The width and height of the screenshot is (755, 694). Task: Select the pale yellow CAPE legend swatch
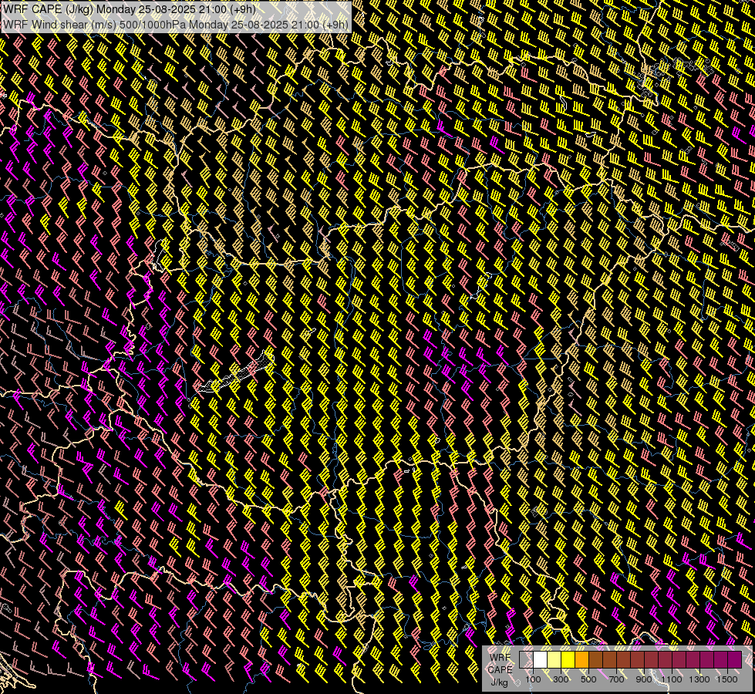tap(554, 659)
